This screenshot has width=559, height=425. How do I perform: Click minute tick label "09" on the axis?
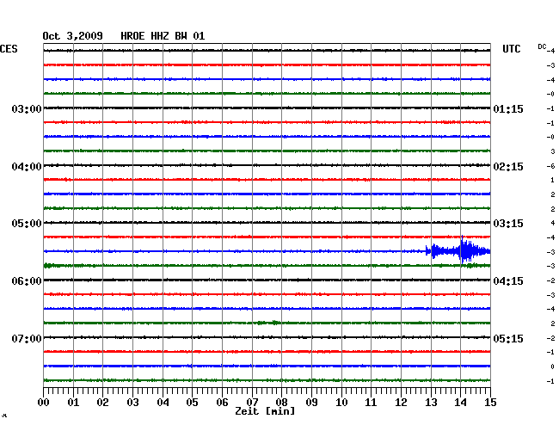pos(311,402)
